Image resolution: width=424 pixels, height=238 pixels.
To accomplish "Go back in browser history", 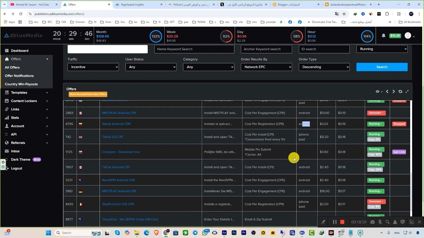I will [x=5, y=14].
